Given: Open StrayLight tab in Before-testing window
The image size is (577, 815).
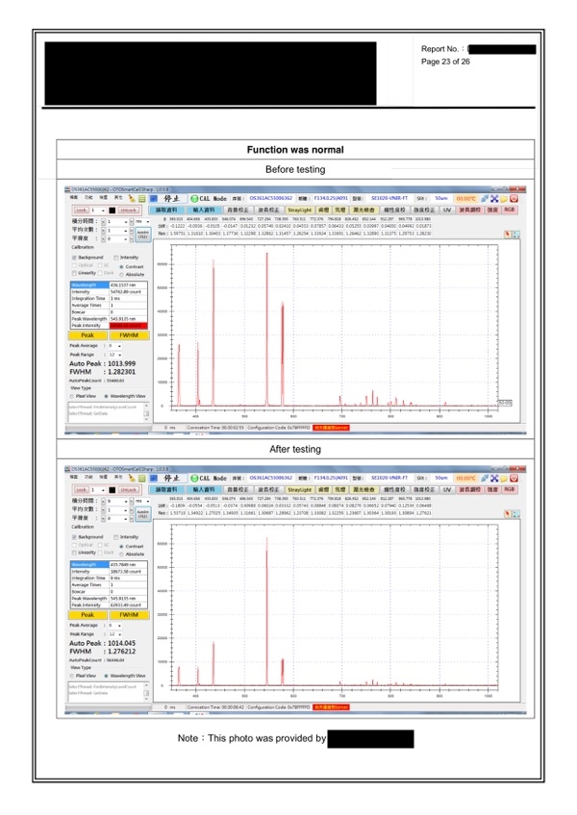Looking at the screenshot, I should 300,210.
